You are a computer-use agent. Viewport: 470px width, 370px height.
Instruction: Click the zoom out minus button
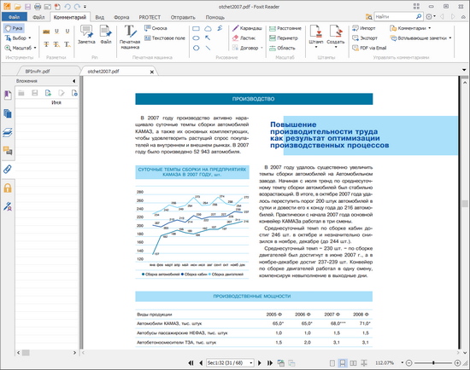[408, 363]
